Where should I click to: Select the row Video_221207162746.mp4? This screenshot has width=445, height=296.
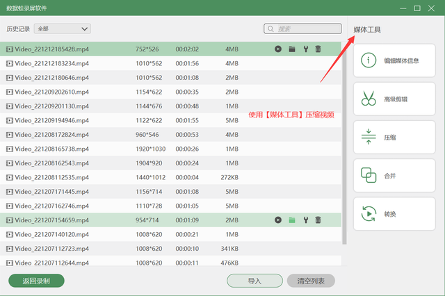(170, 206)
